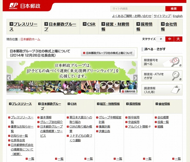Screen dimensions: 190x162
Task: Open グループ中期経営計画 link
Action: click(110, 120)
